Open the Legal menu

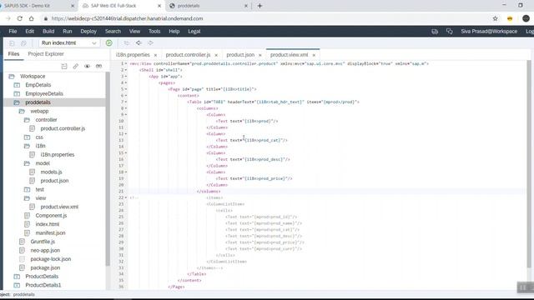click(x=194, y=32)
